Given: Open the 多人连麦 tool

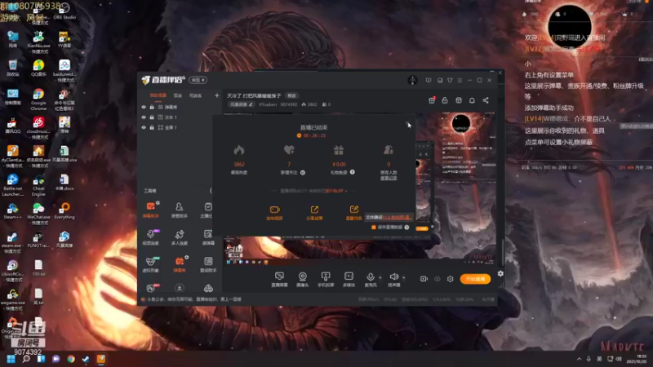Looking at the screenshot, I should click(179, 237).
